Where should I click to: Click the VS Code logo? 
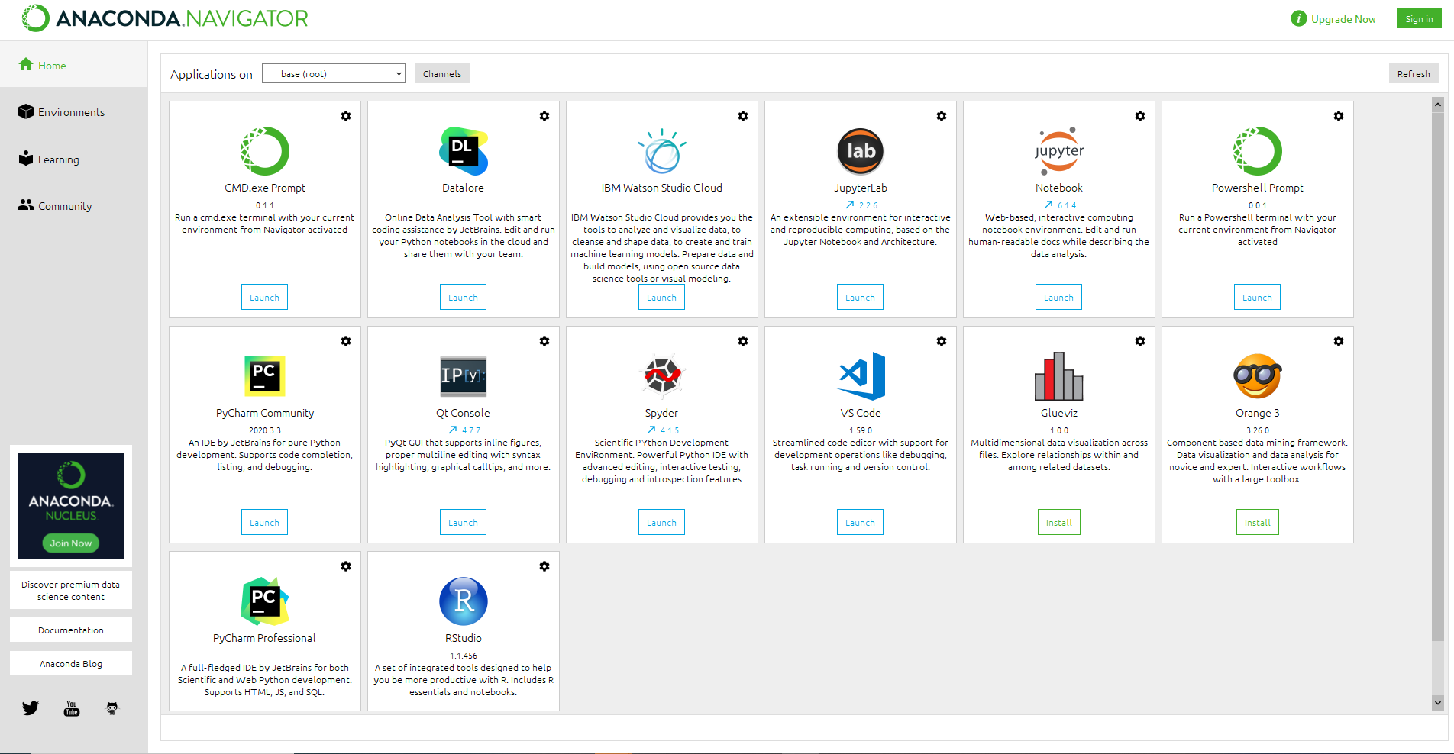(x=861, y=376)
